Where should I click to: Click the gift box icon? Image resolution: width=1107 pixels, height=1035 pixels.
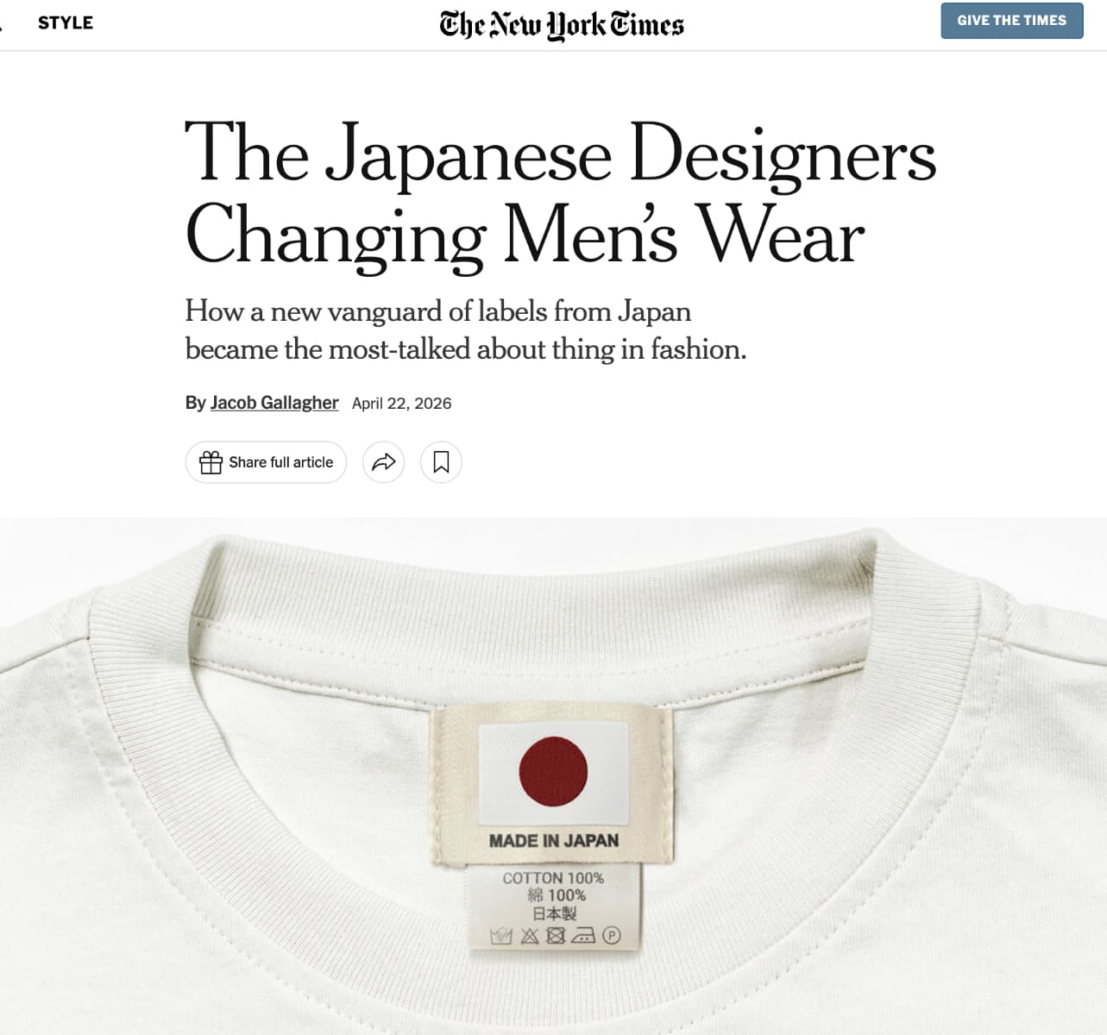pyautogui.click(x=211, y=462)
